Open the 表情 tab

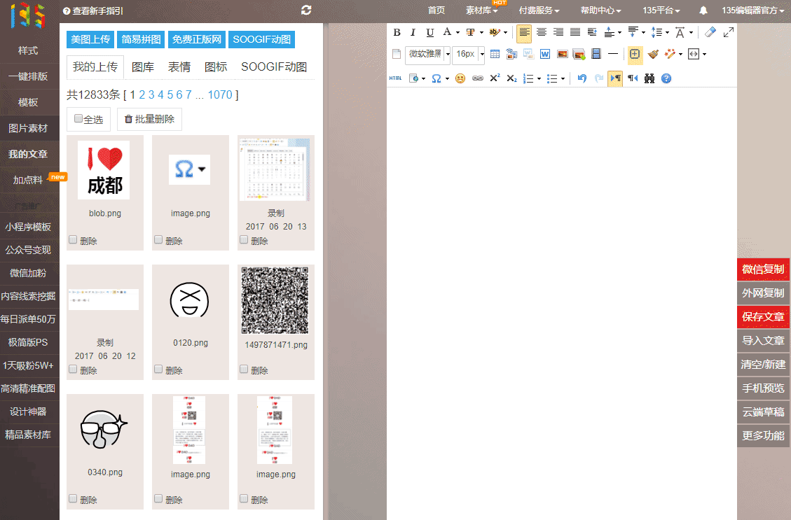click(179, 67)
